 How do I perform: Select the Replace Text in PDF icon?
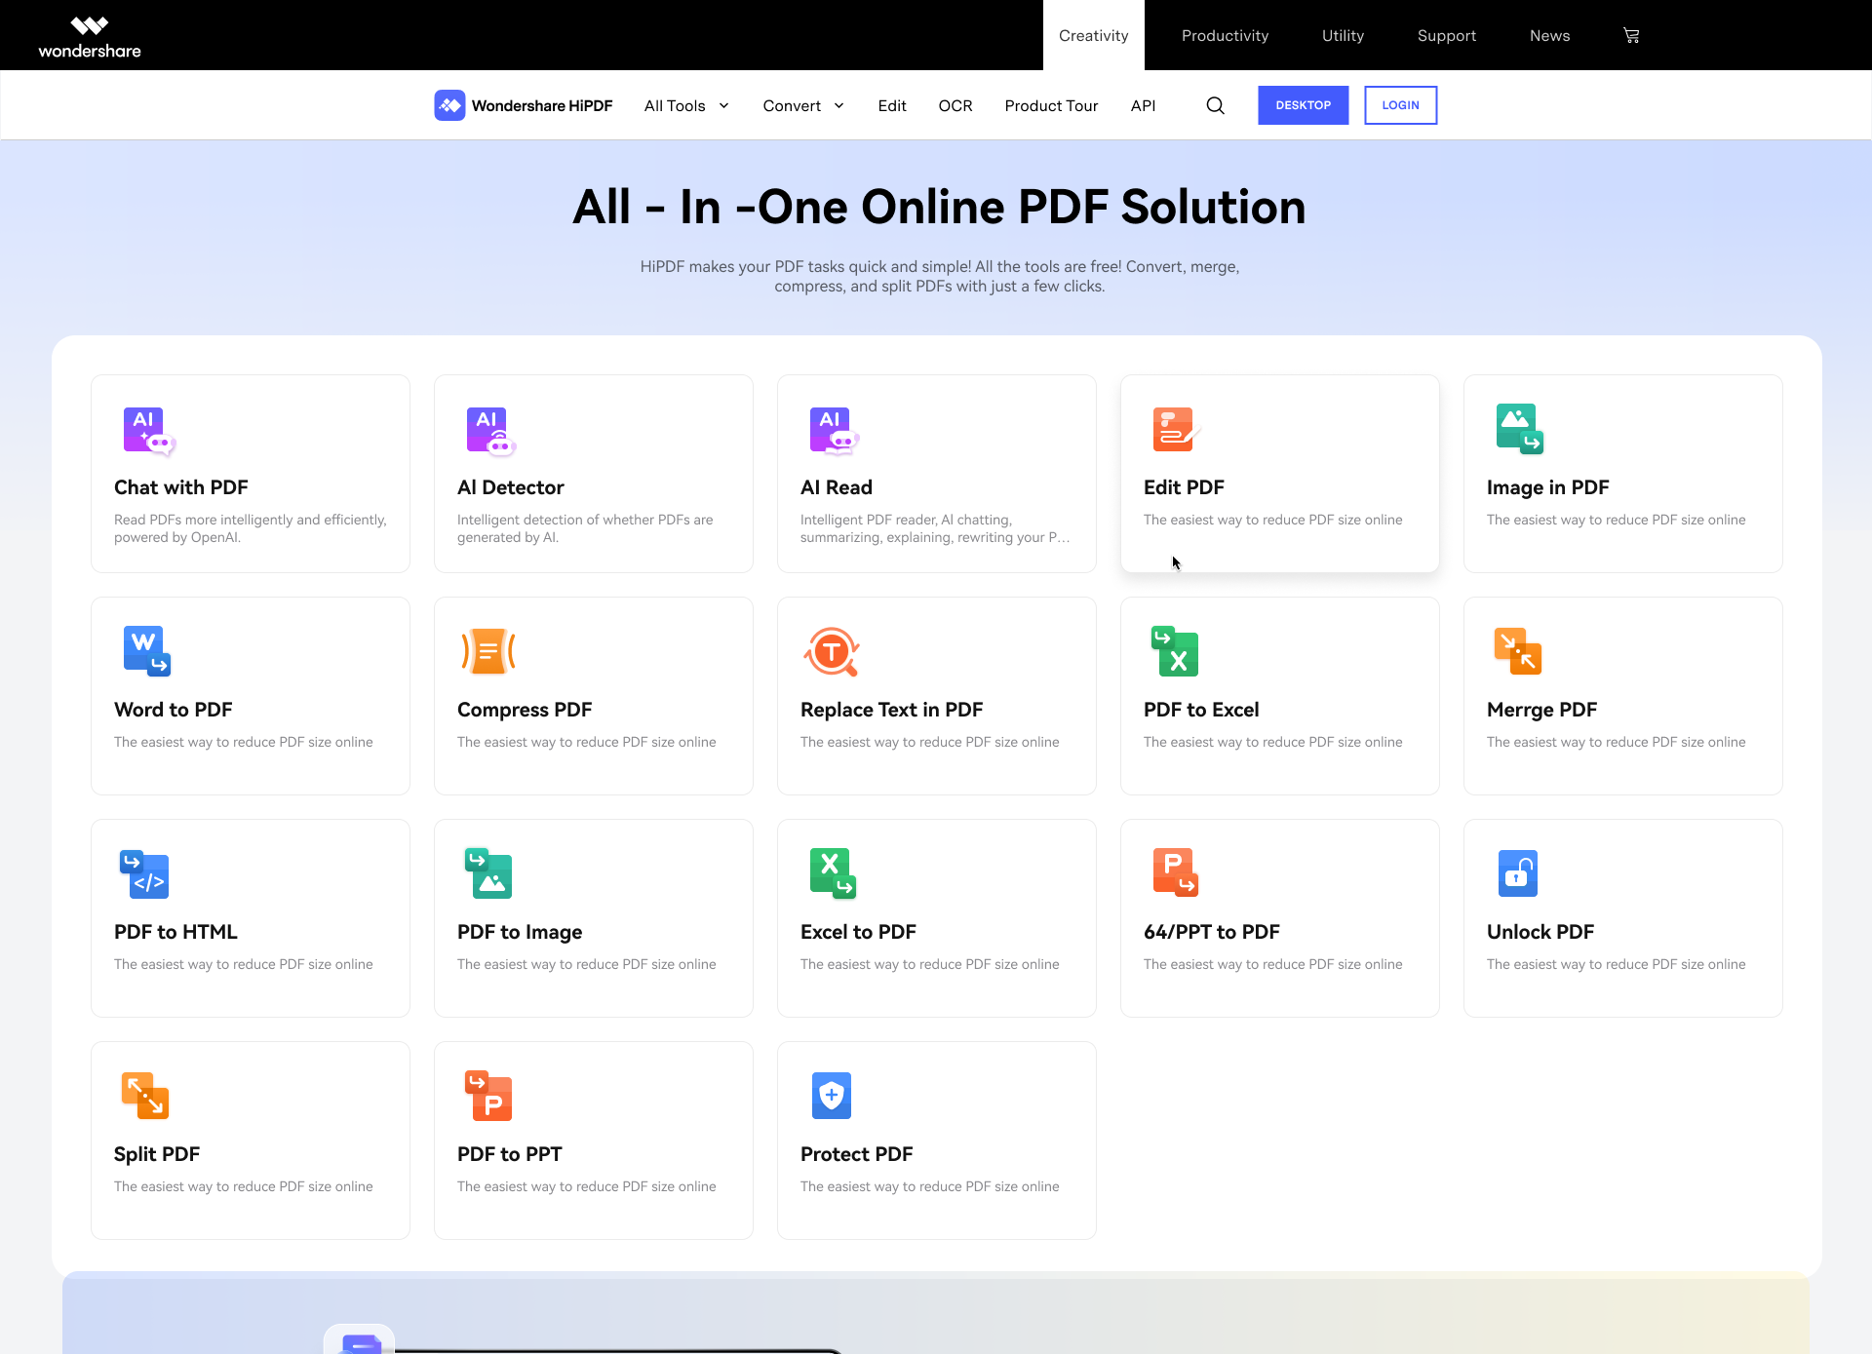(x=832, y=651)
